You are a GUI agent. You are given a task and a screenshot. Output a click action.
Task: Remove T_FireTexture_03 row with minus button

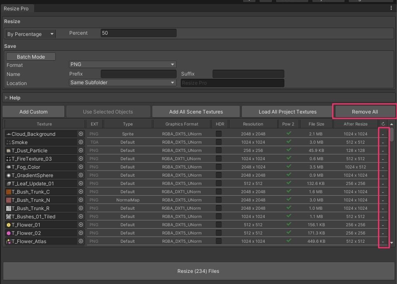(x=383, y=159)
